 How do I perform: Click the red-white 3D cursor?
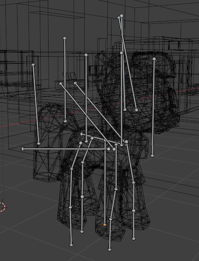[x=2, y=207]
